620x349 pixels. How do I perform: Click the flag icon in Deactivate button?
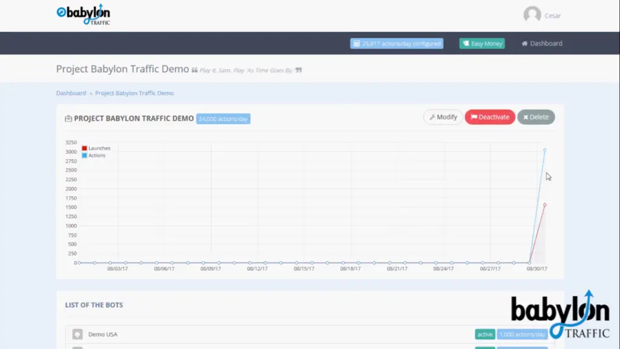point(473,117)
